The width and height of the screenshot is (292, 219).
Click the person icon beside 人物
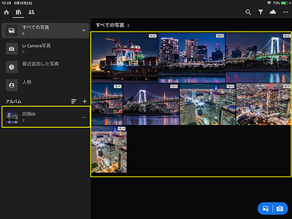tap(12, 85)
